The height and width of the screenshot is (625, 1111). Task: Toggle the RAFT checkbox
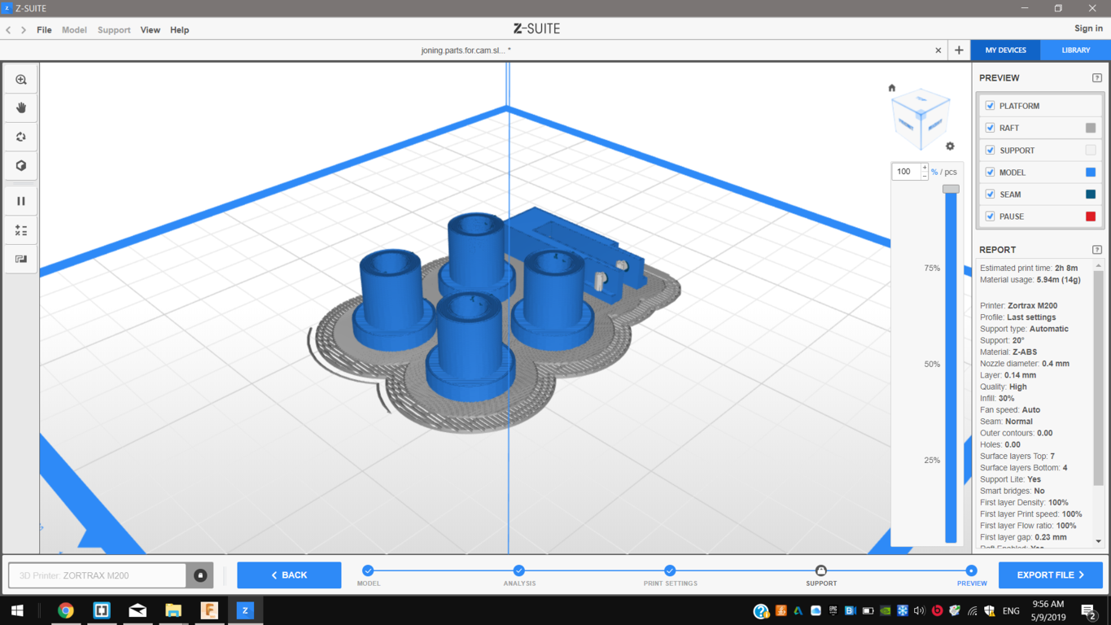tap(991, 128)
